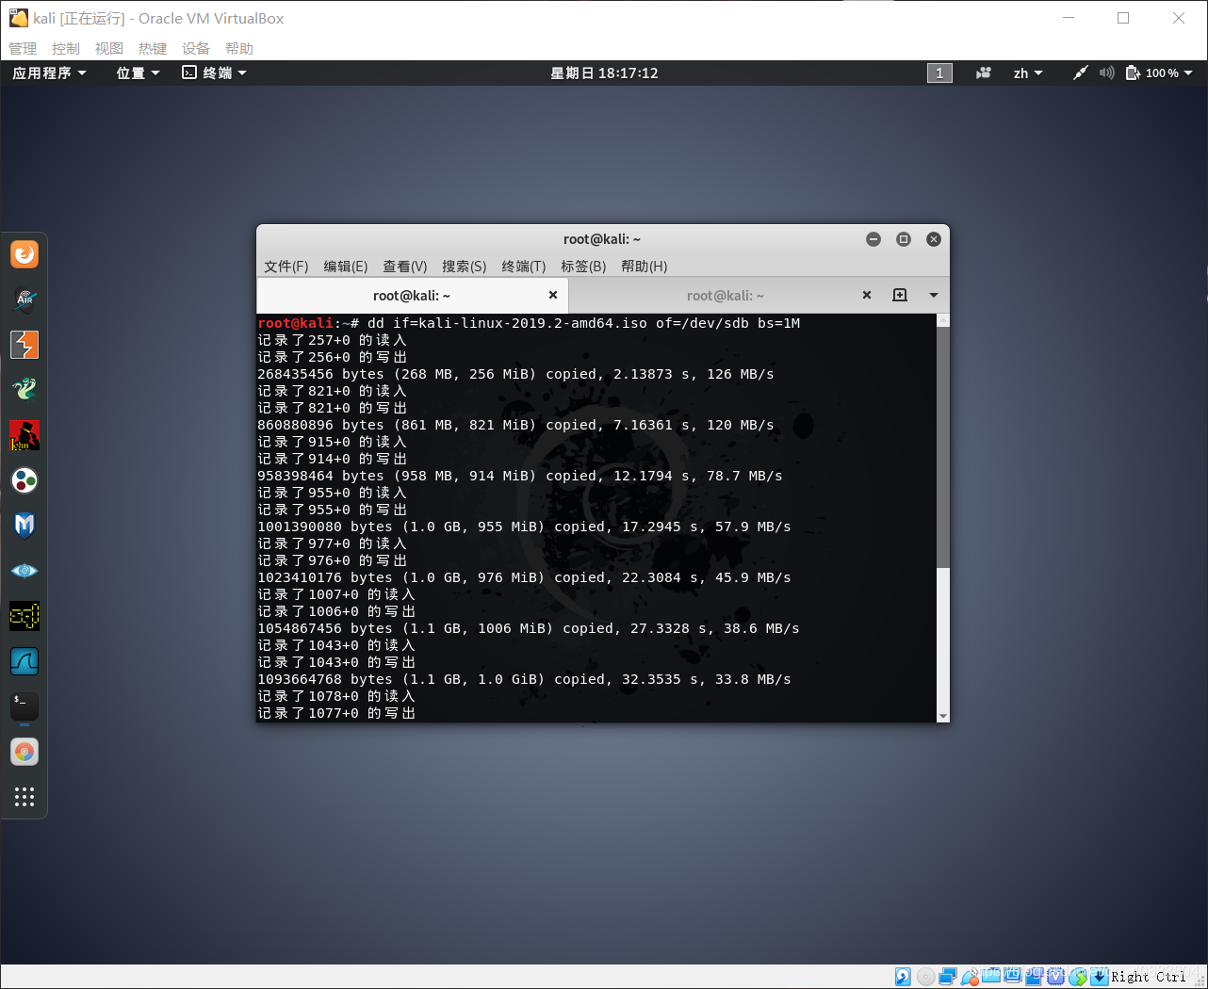Screen dimensions: 1208x989
Task: Open VirtualBox network adapter status icon
Action: (x=948, y=977)
